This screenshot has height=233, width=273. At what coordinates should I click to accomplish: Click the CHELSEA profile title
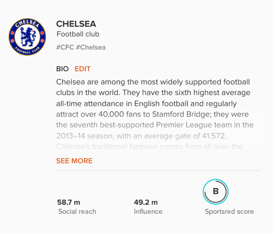pos(76,24)
